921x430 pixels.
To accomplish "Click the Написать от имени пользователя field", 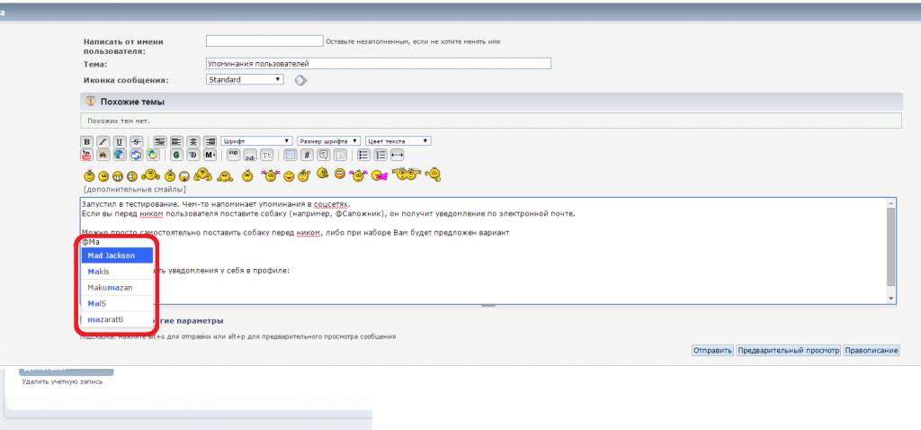I will 264,41.
